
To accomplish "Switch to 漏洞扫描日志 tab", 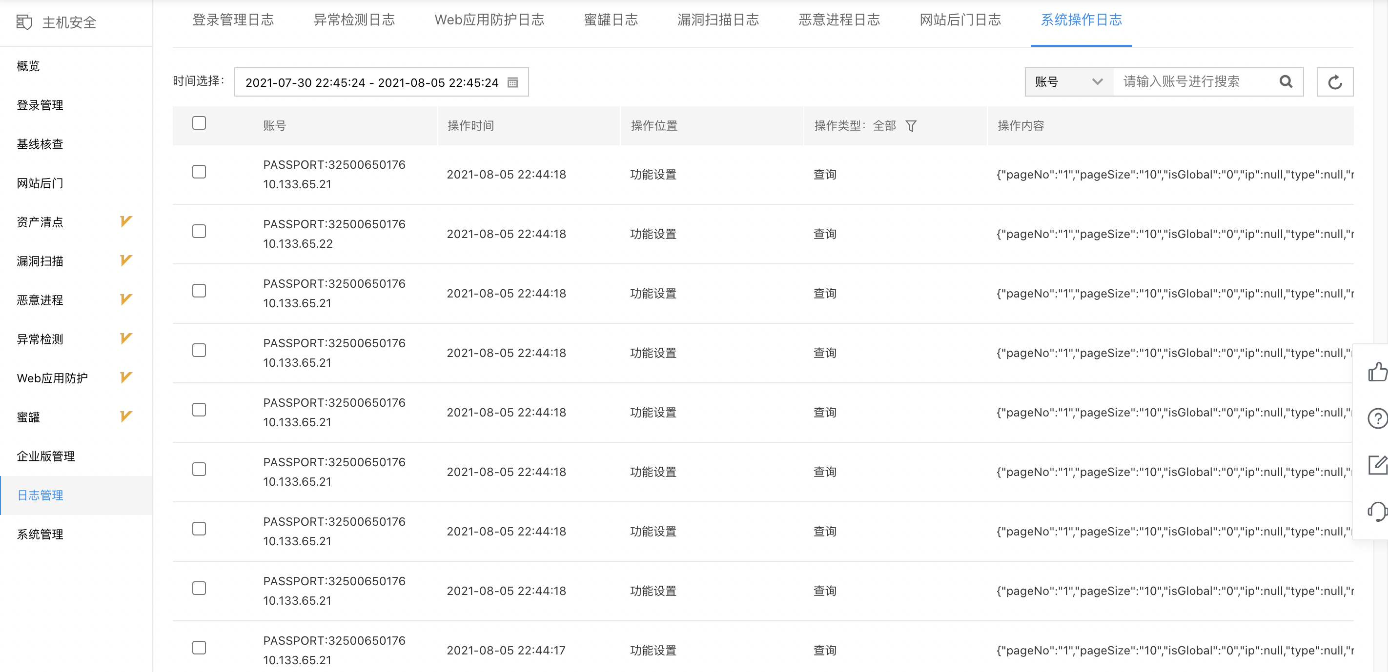I will coord(718,20).
